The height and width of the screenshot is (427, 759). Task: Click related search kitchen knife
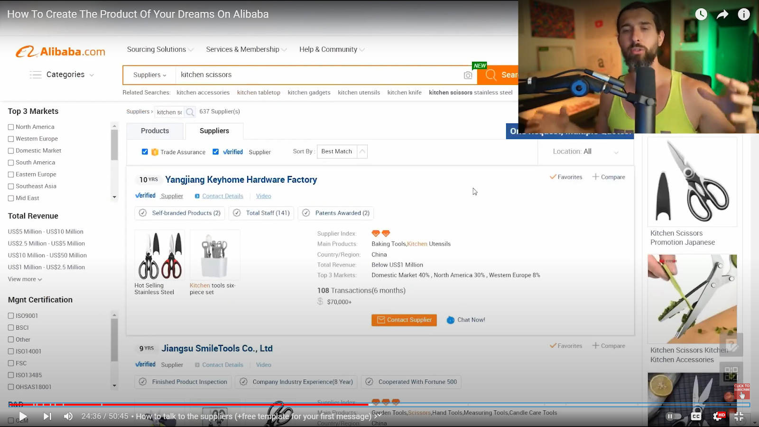click(404, 93)
